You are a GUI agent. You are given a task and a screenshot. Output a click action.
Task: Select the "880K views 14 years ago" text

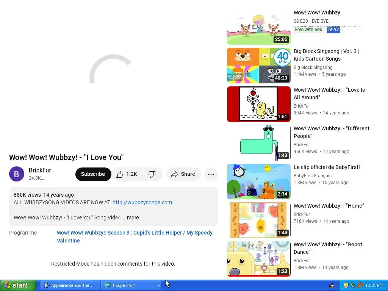pos(44,195)
